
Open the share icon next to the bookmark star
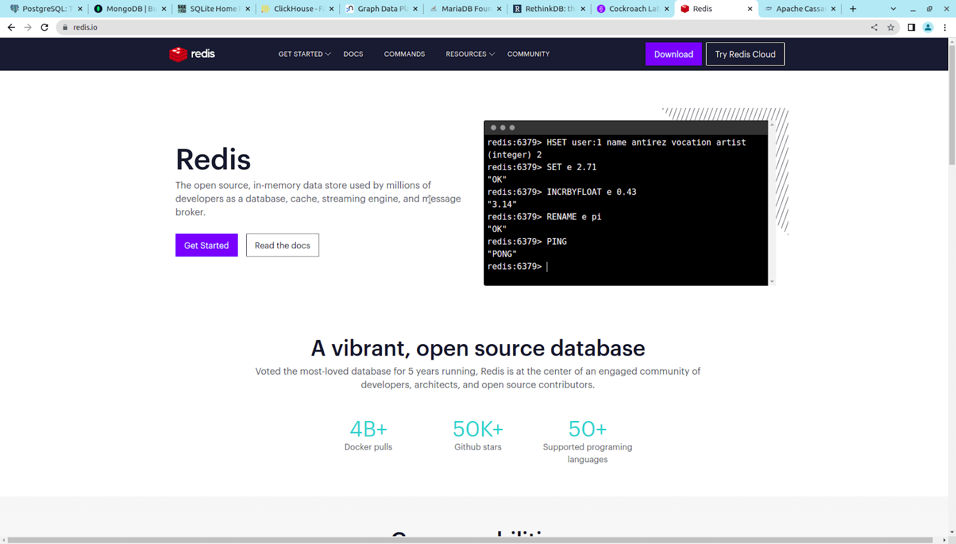pyautogui.click(x=874, y=27)
